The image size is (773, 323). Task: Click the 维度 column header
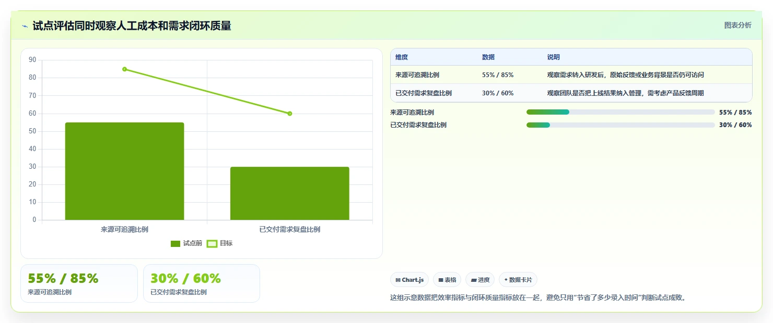pos(402,57)
